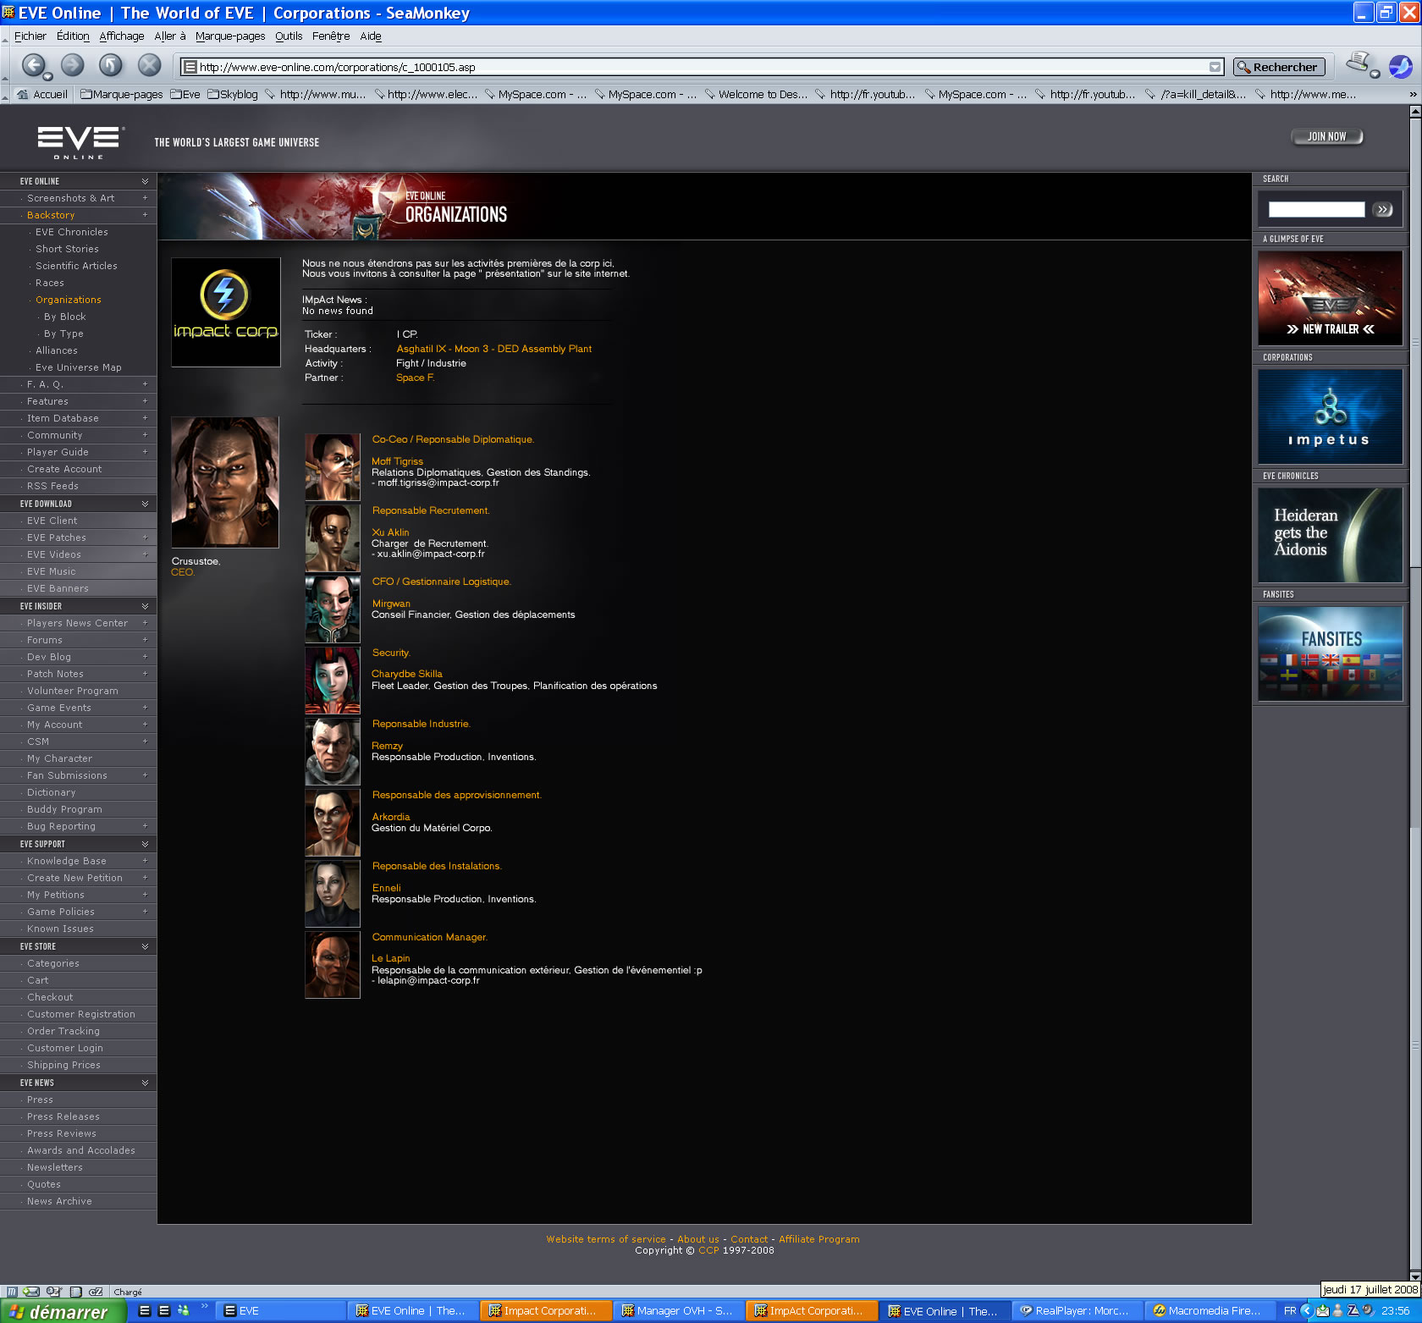
Task: Click the clock showing 23:56
Action: pos(1396,1311)
